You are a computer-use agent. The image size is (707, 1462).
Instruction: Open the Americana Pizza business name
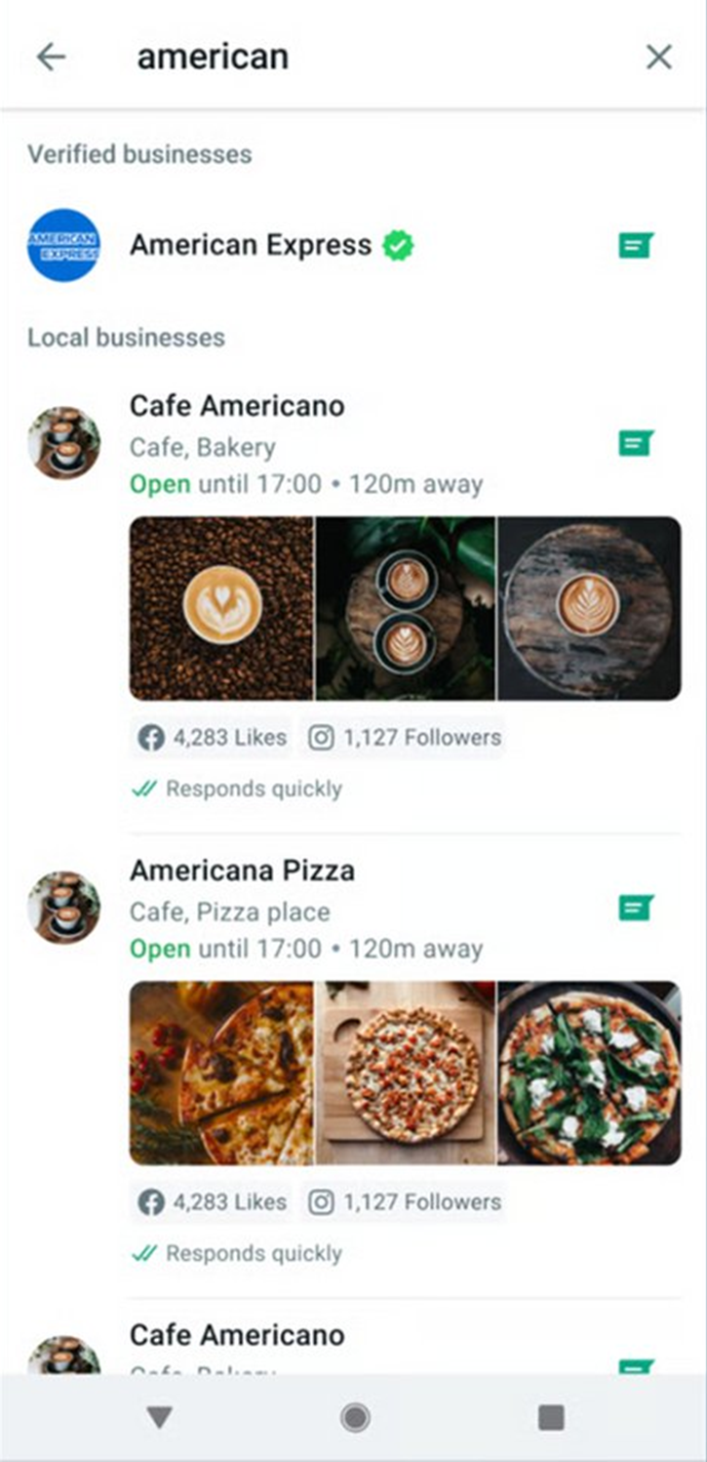(242, 871)
